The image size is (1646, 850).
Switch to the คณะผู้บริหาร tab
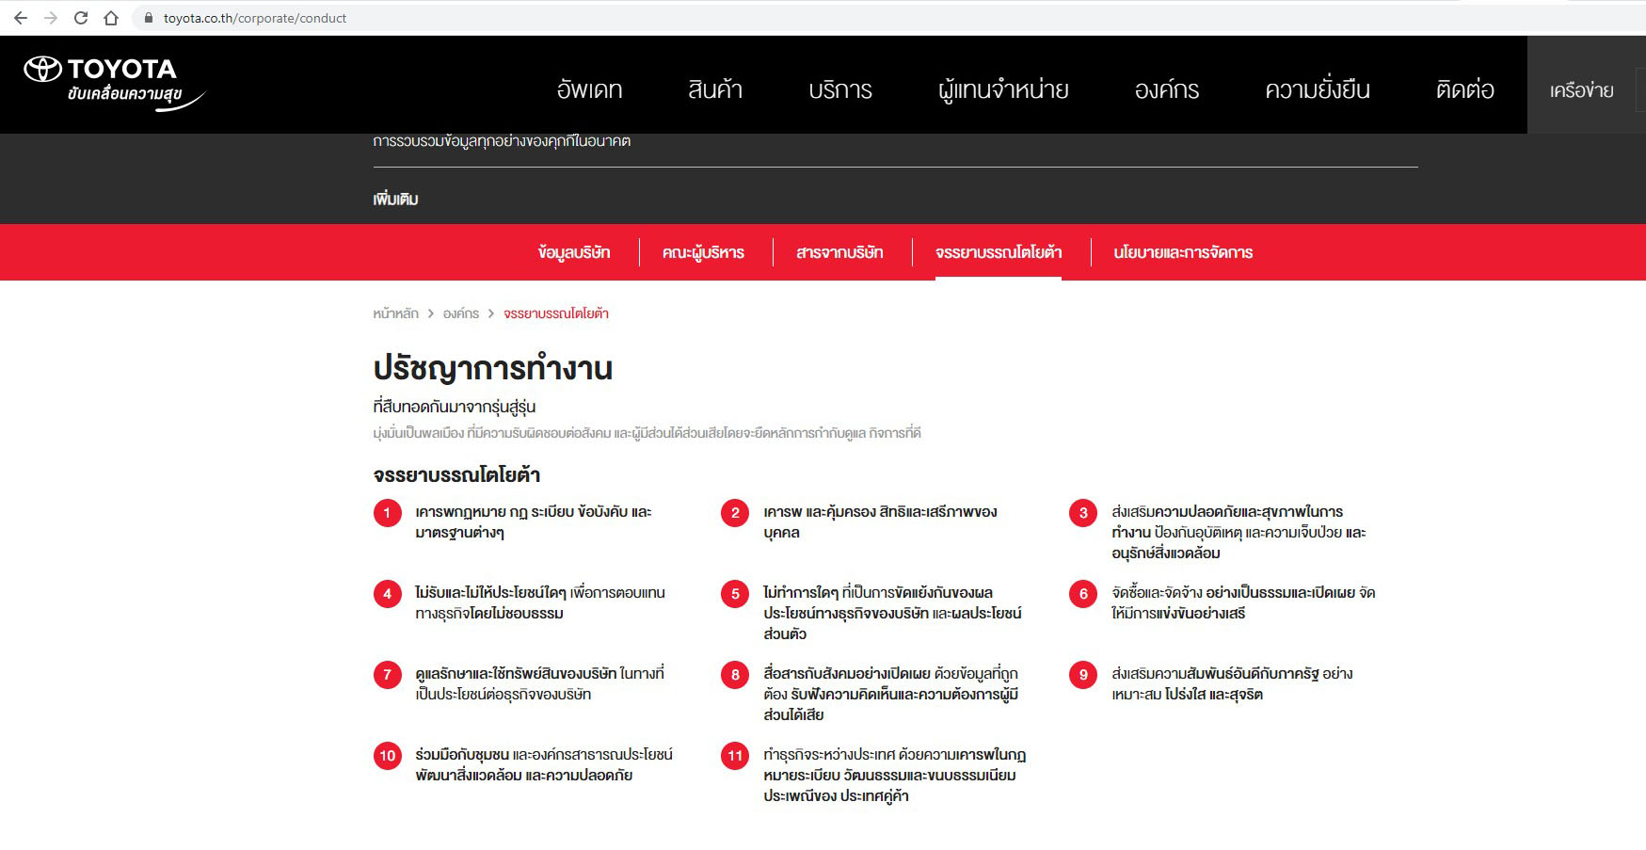pos(703,252)
